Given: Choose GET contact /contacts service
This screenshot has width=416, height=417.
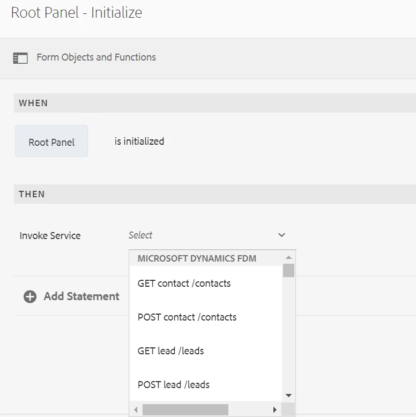Looking at the screenshot, I should 184,284.
